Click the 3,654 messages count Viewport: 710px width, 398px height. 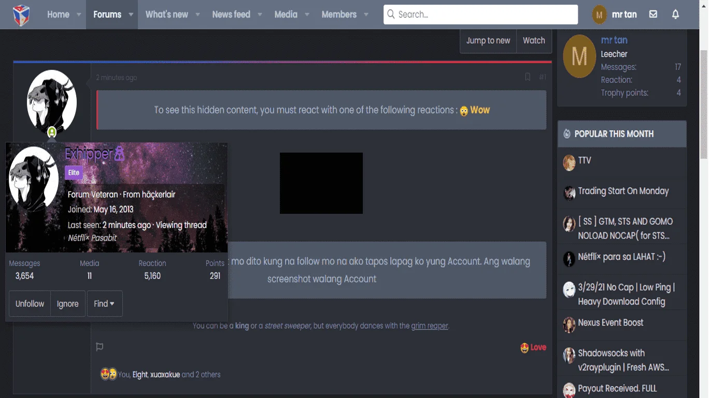[x=24, y=276]
